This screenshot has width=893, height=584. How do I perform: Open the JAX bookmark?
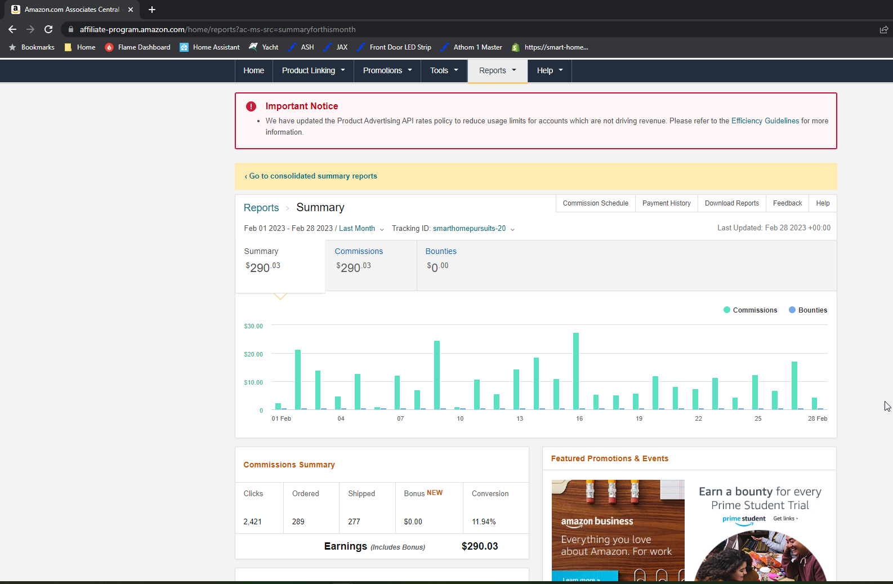[336, 47]
